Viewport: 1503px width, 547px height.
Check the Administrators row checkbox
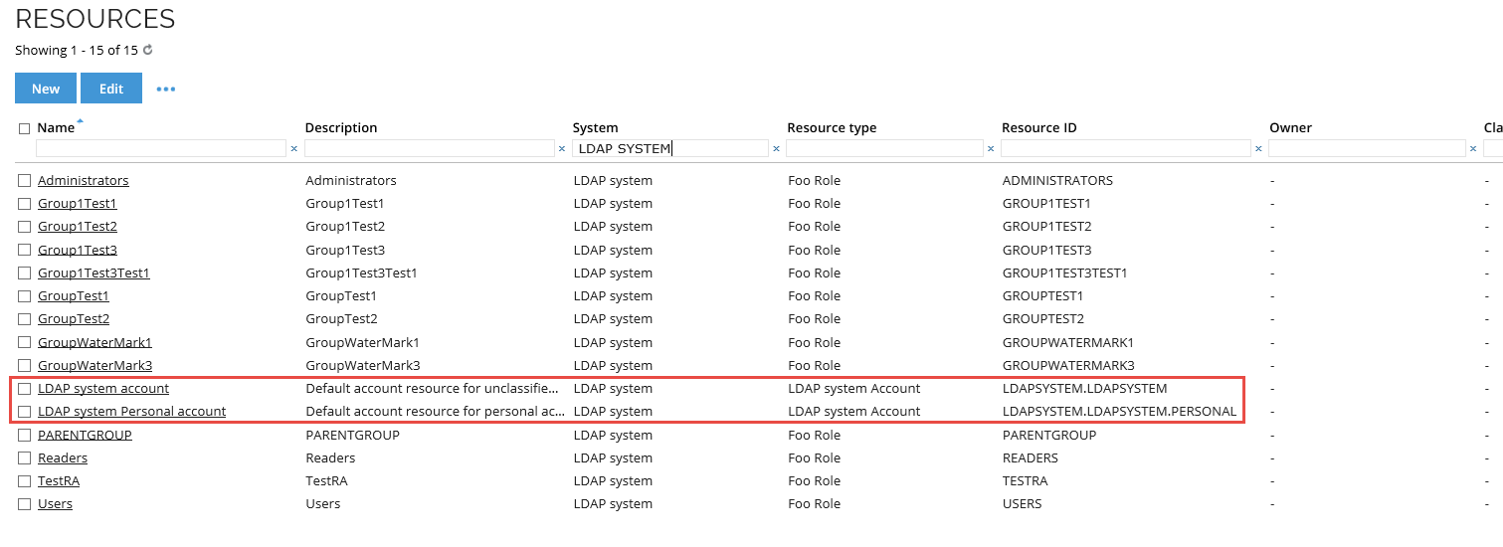pyautogui.click(x=24, y=181)
